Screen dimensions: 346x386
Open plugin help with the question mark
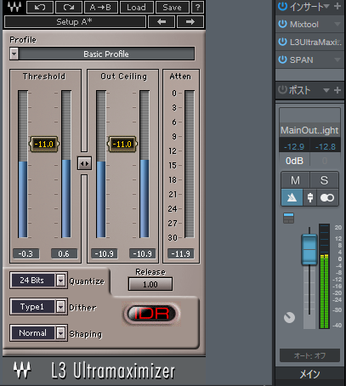pos(198,7)
